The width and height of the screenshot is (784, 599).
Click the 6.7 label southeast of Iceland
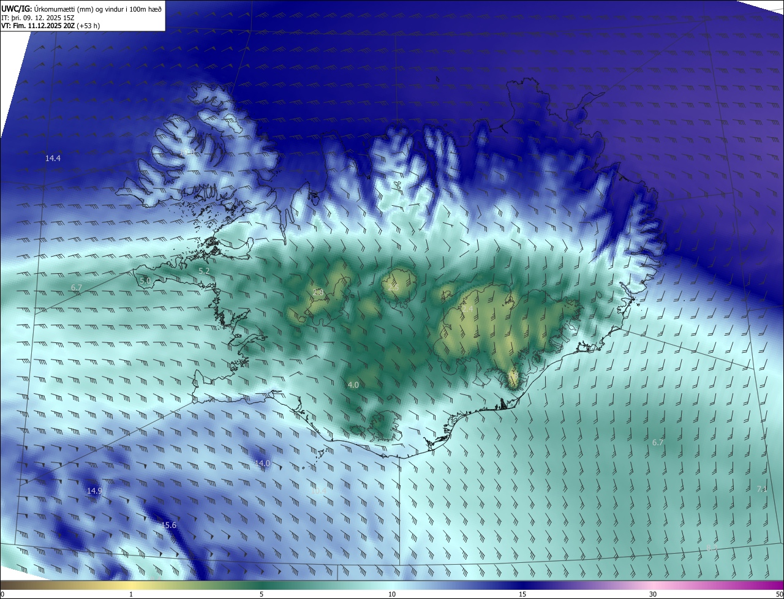click(x=658, y=442)
